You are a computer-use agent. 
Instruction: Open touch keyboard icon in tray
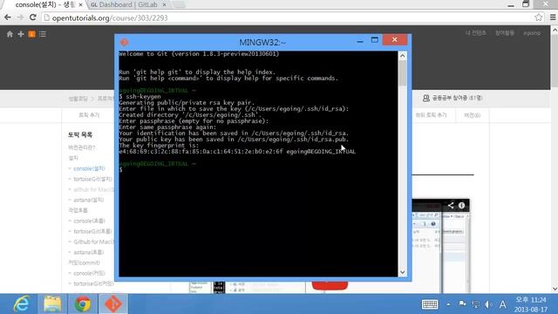[430, 304]
